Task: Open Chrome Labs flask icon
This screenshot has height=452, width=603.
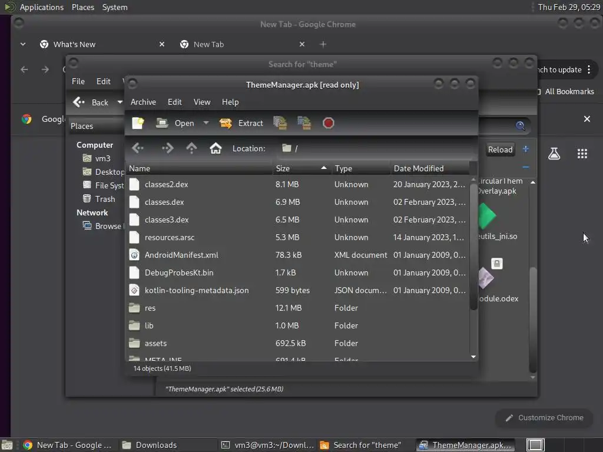Action: [554, 154]
